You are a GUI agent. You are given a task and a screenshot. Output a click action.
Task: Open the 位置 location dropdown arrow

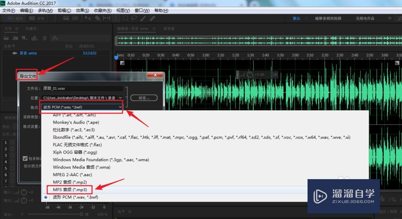120,98
